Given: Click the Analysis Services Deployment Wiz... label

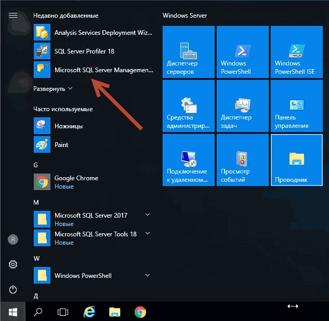Looking at the screenshot, I should [x=103, y=33].
